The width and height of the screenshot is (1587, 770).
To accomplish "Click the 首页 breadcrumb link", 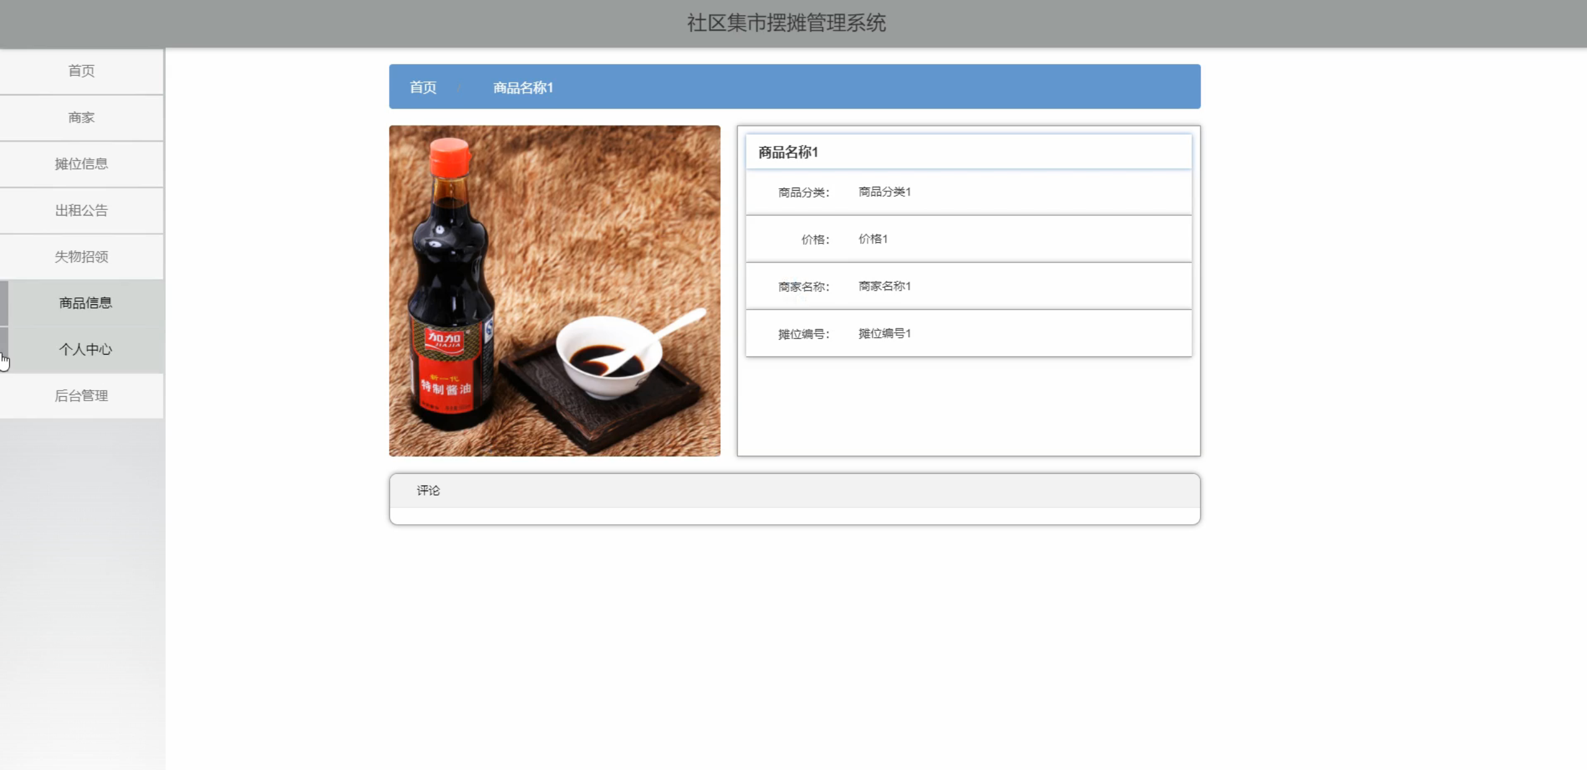I will tap(423, 88).
